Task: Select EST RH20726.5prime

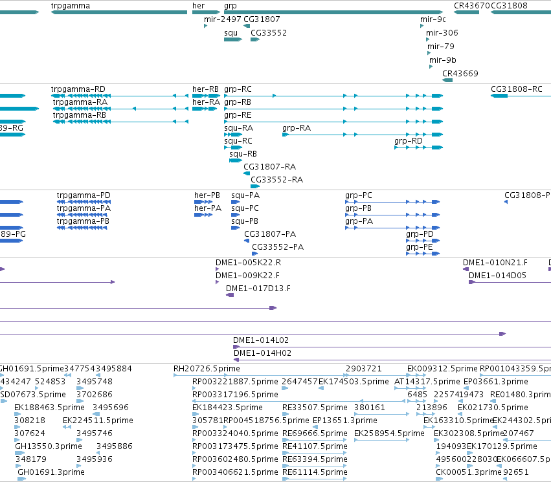Action: 261,375
